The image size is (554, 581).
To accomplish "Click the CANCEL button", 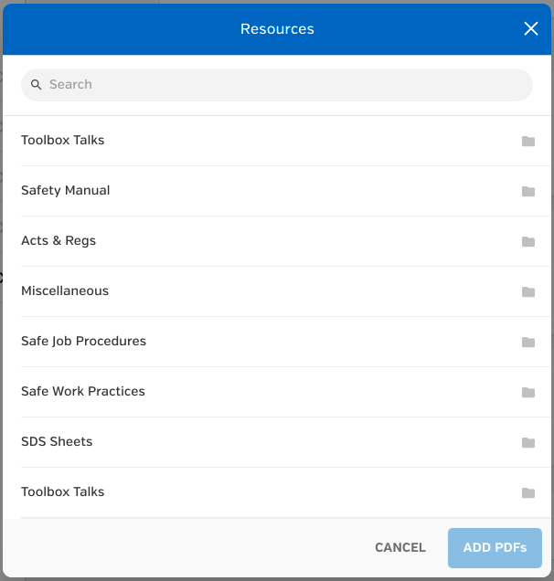I will click(400, 547).
